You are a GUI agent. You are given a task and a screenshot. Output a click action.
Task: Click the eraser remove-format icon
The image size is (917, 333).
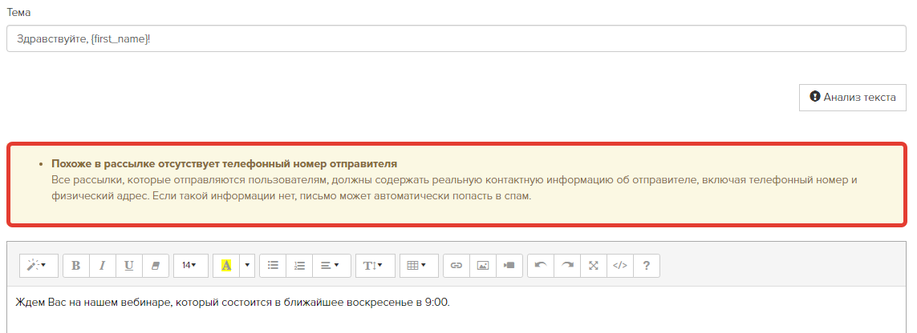coord(156,265)
